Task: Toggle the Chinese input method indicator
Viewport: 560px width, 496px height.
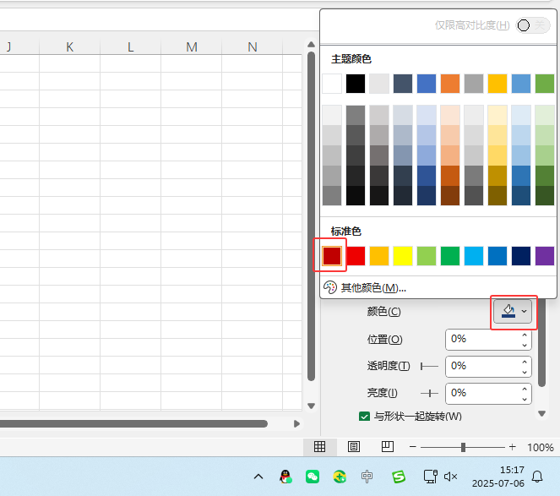Action: pos(367,477)
